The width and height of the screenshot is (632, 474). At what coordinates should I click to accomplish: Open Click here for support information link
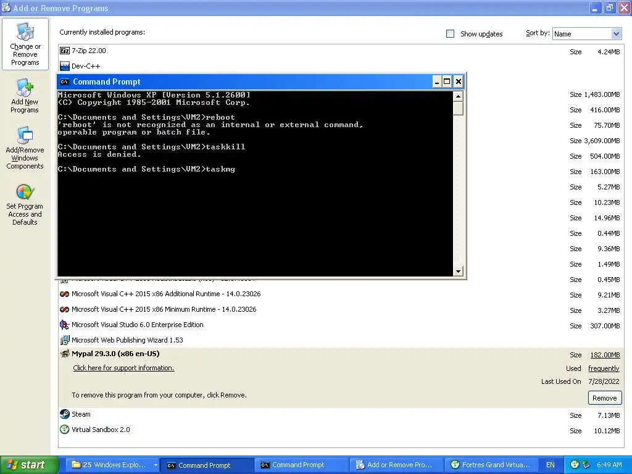pyautogui.click(x=123, y=368)
